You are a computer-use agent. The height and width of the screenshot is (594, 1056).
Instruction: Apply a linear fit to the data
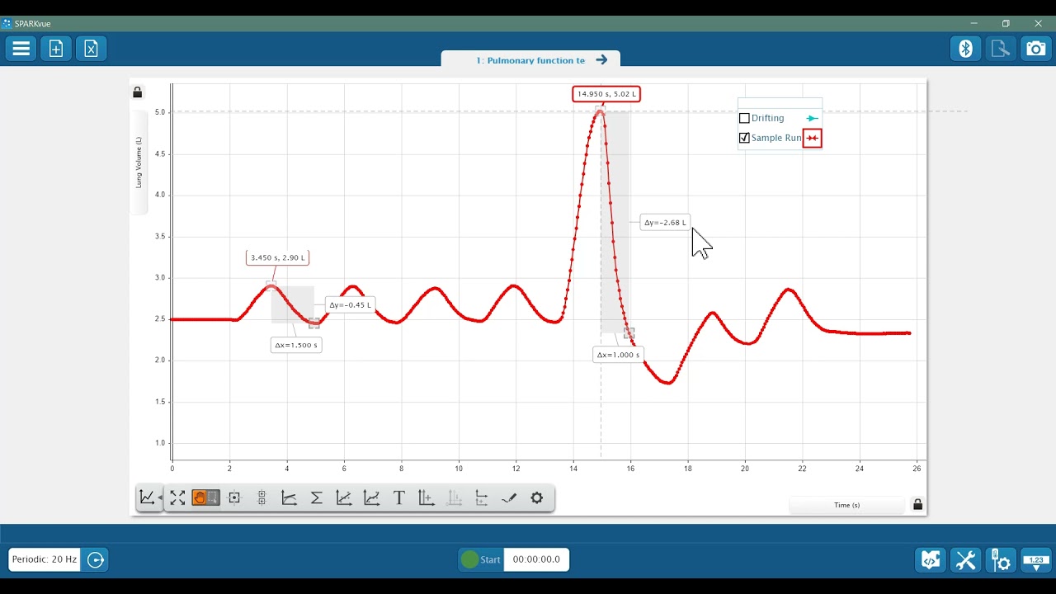(x=344, y=497)
